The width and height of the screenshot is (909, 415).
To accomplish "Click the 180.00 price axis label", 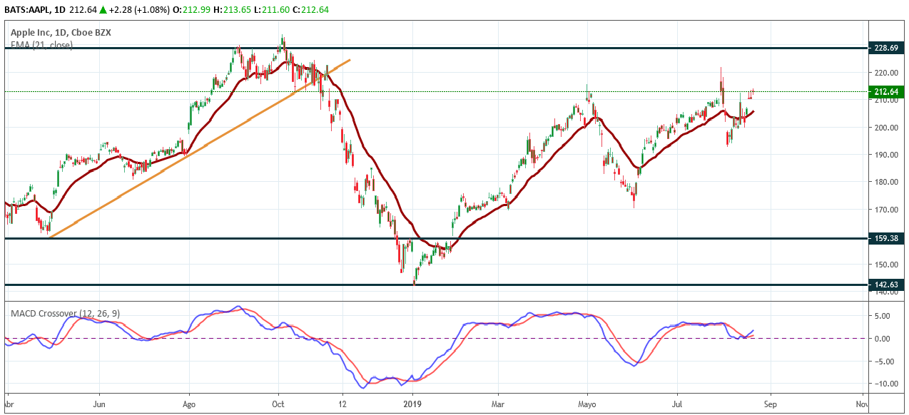I will (x=886, y=182).
